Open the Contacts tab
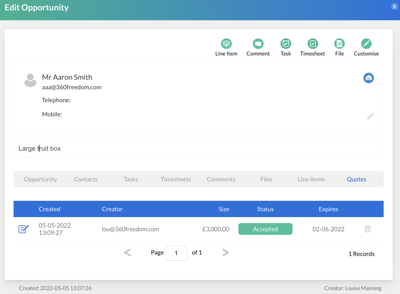Image resolution: width=400 pixels, height=294 pixels. coord(86,179)
